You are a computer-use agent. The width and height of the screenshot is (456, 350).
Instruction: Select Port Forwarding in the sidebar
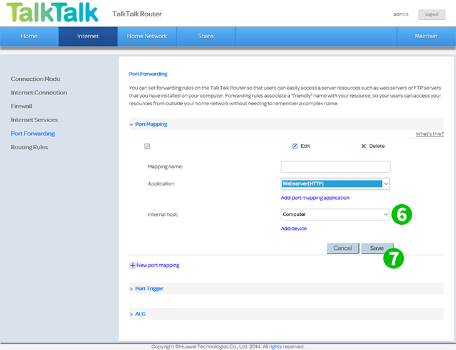(33, 133)
